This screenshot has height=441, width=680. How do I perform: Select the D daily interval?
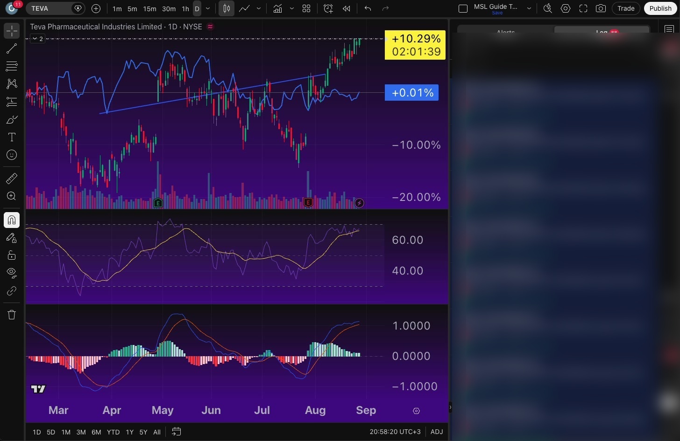click(x=197, y=8)
